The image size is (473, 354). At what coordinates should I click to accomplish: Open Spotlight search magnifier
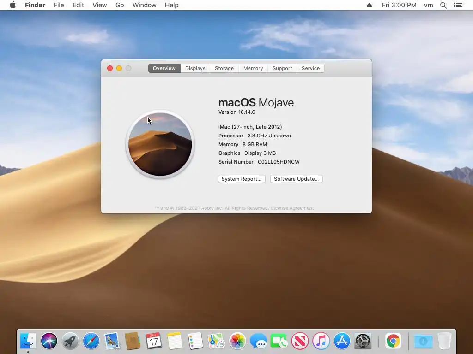coord(443,5)
